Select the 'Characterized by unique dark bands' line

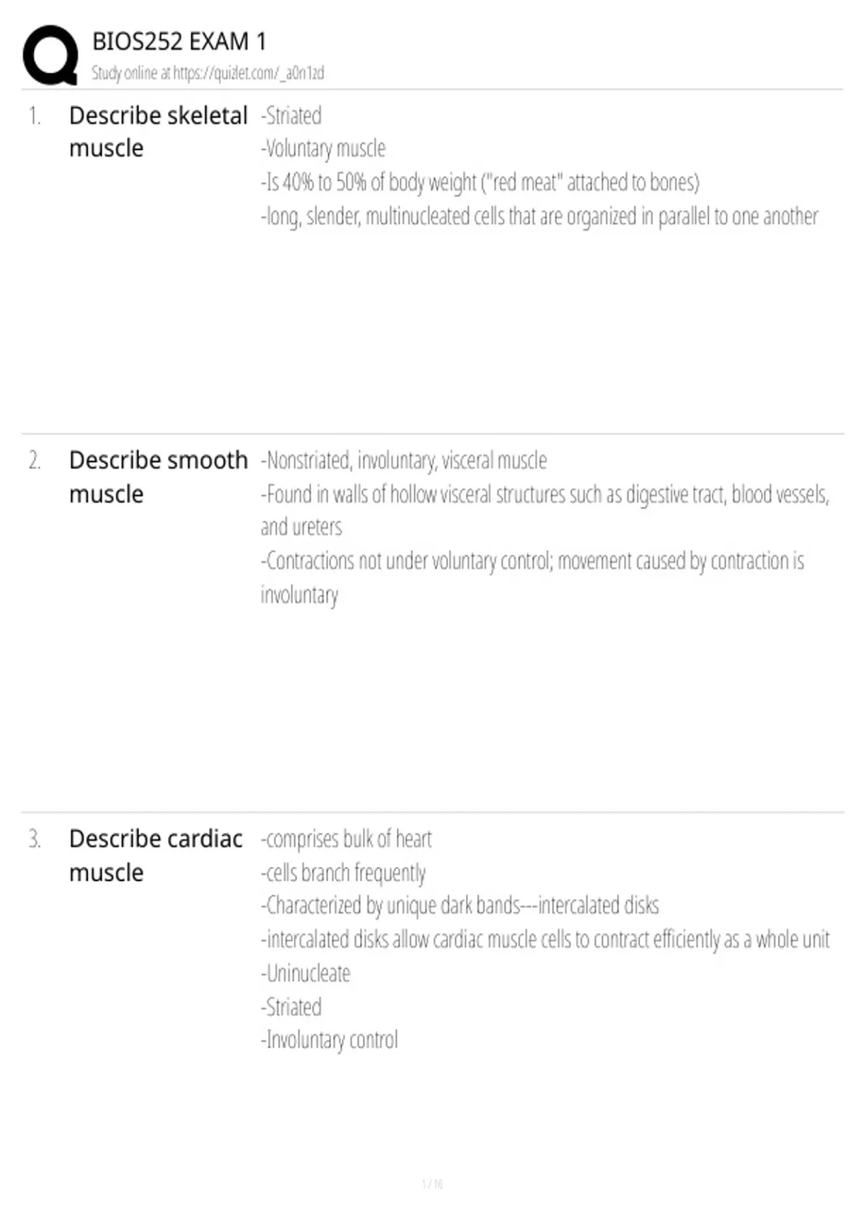point(459,906)
